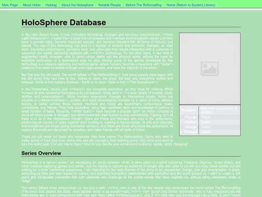Click 'Nah mine are a bunch of amateur' cell
Image resolution: width=262 pixels, height=197 pixels.
pos(219,110)
